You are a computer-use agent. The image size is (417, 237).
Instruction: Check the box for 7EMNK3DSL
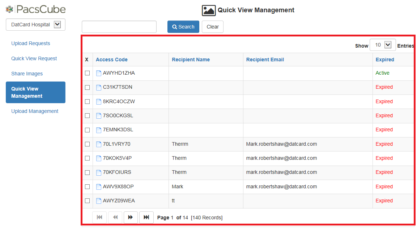tap(87, 130)
